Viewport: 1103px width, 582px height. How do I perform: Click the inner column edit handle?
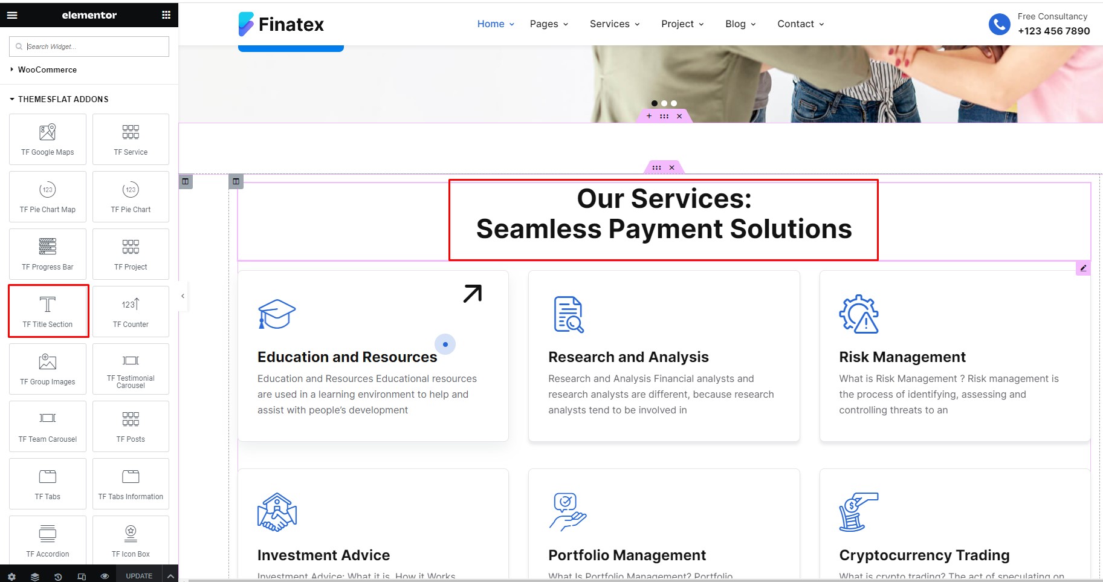[236, 181]
